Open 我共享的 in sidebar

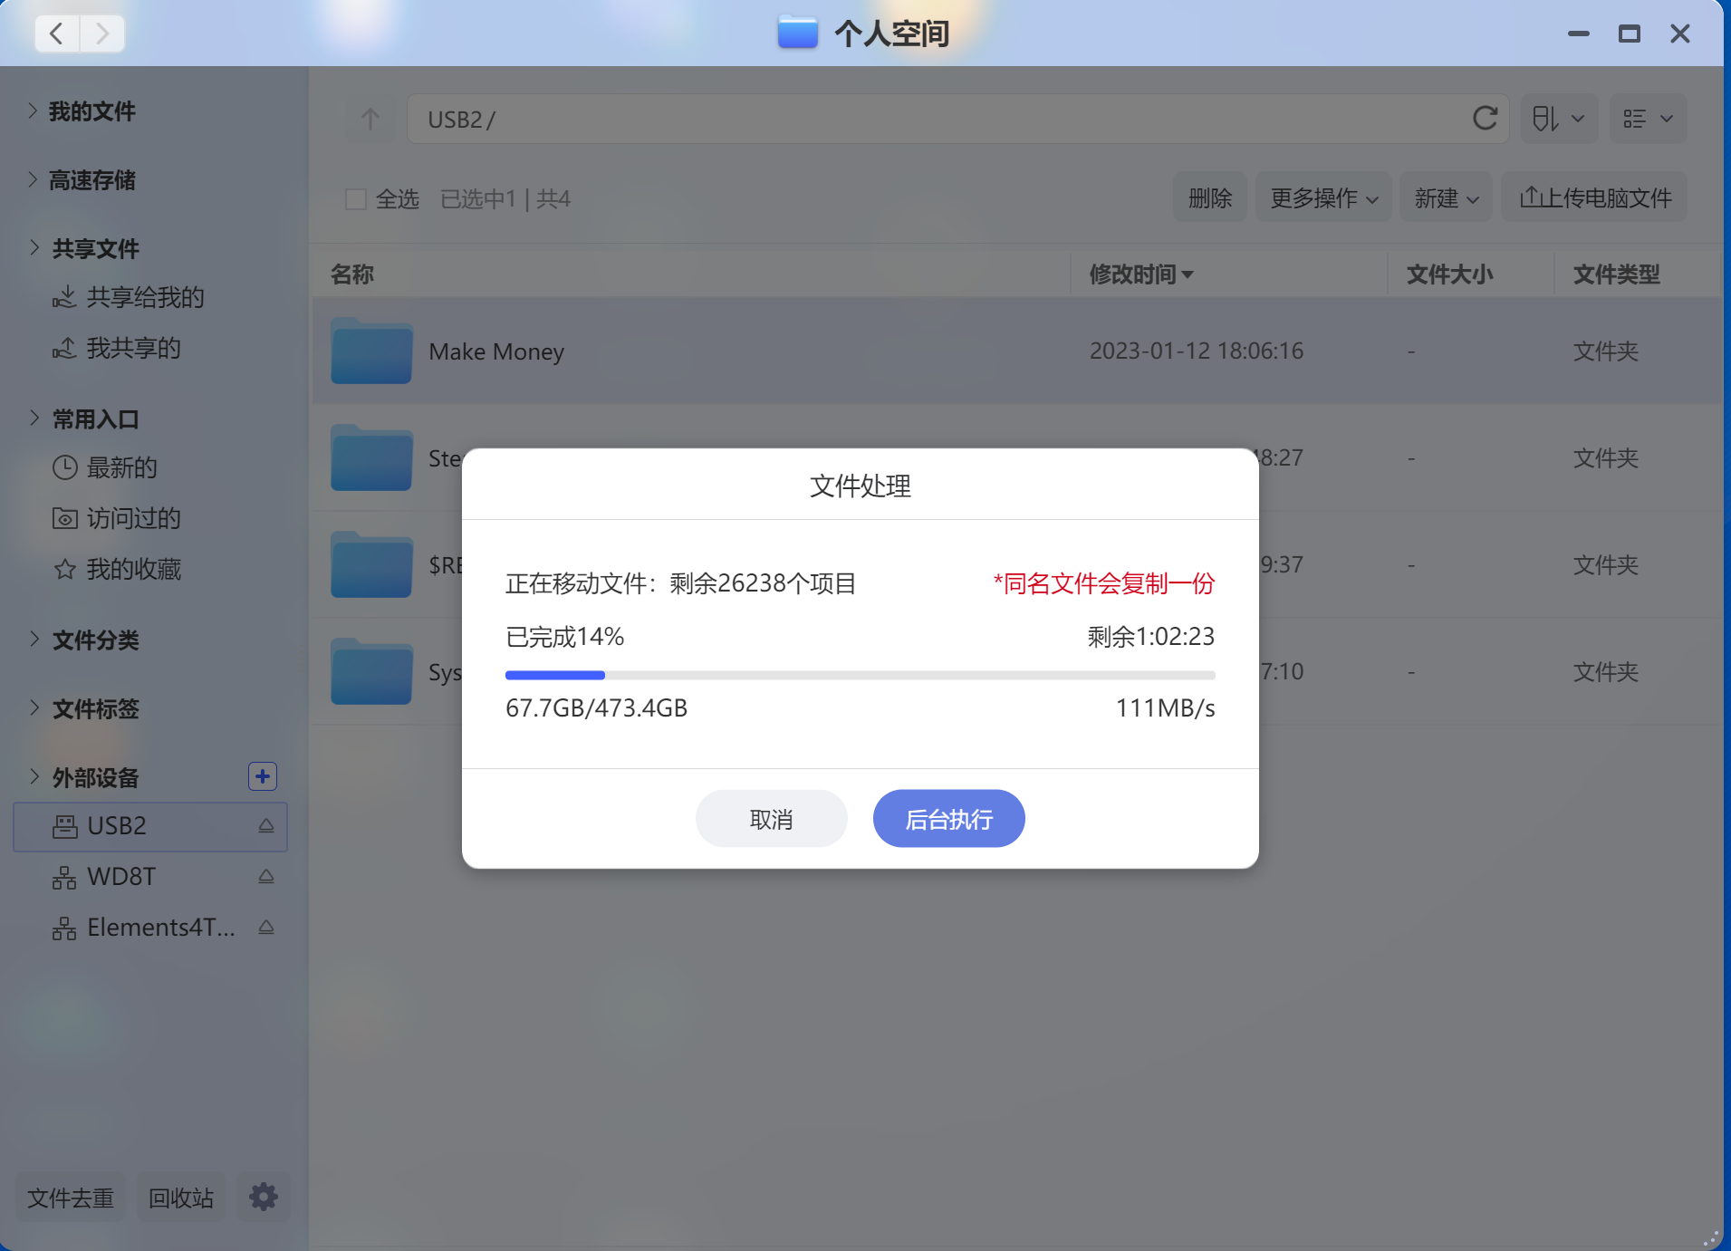(133, 348)
